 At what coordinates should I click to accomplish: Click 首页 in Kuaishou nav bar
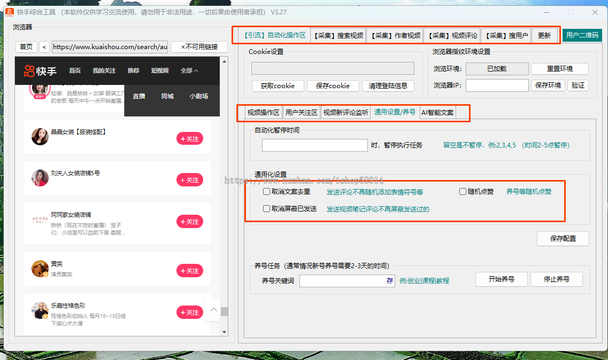click(75, 71)
